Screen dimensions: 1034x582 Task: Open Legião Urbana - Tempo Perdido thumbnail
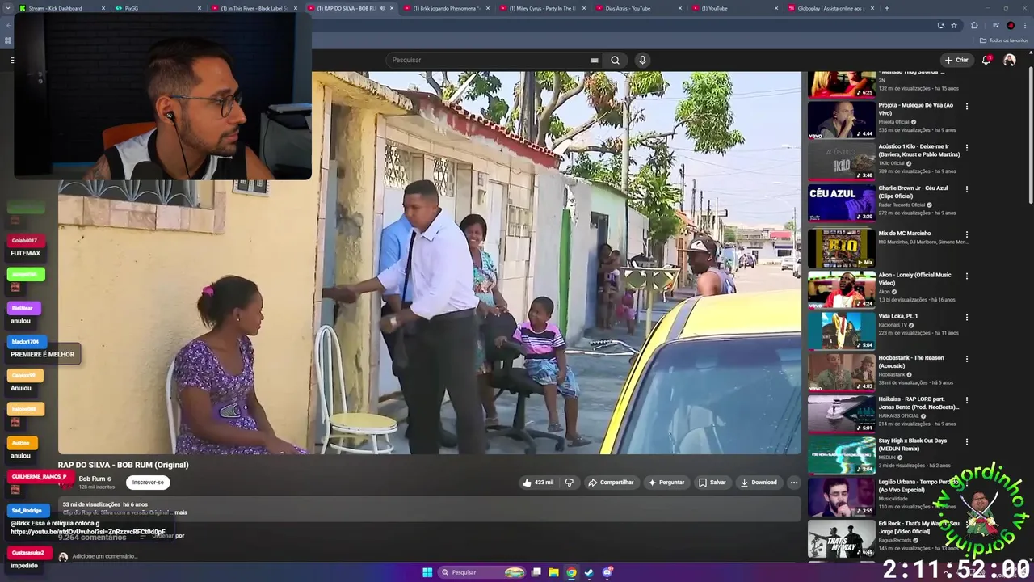click(841, 497)
